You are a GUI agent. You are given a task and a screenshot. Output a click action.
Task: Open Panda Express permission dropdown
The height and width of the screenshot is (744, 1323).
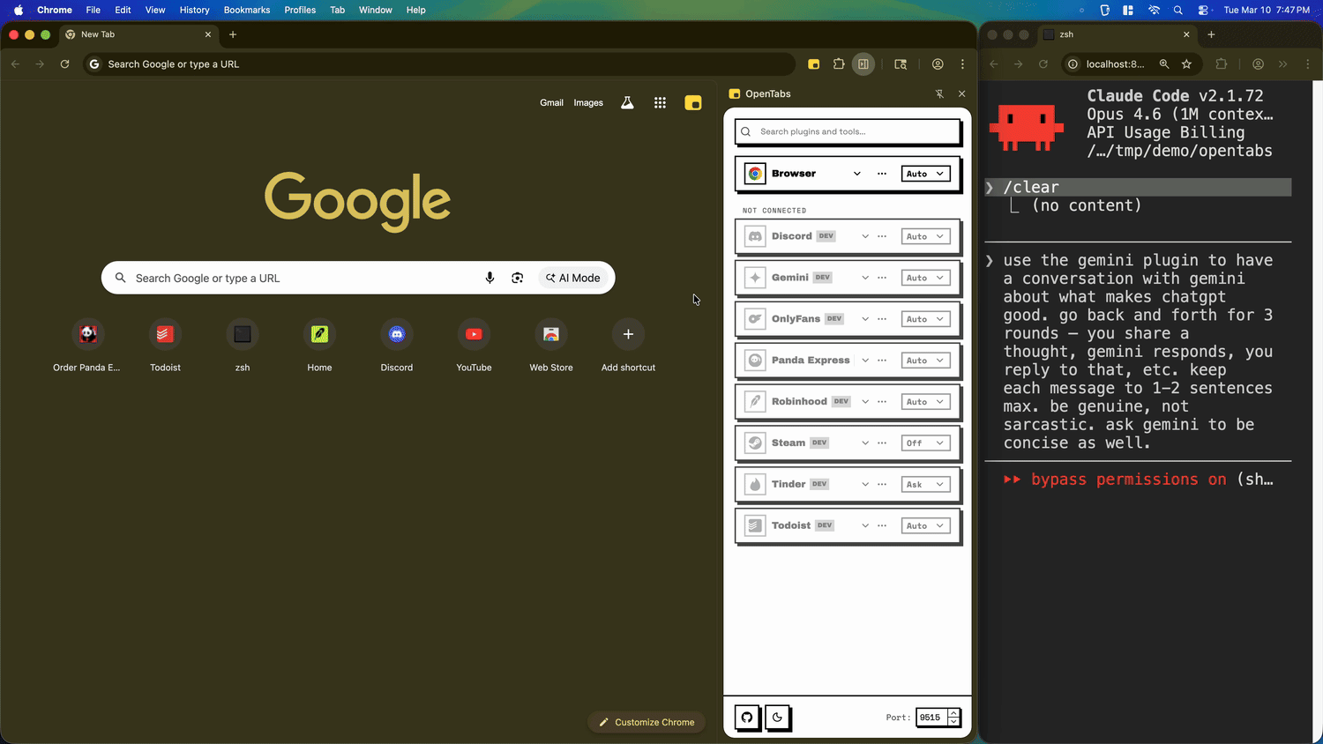(x=925, y=361)
